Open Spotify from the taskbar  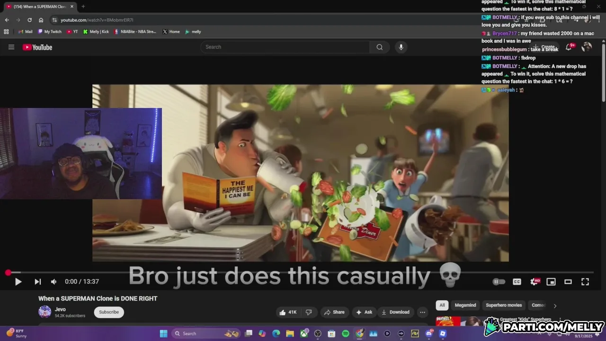[x=346, y=333]
